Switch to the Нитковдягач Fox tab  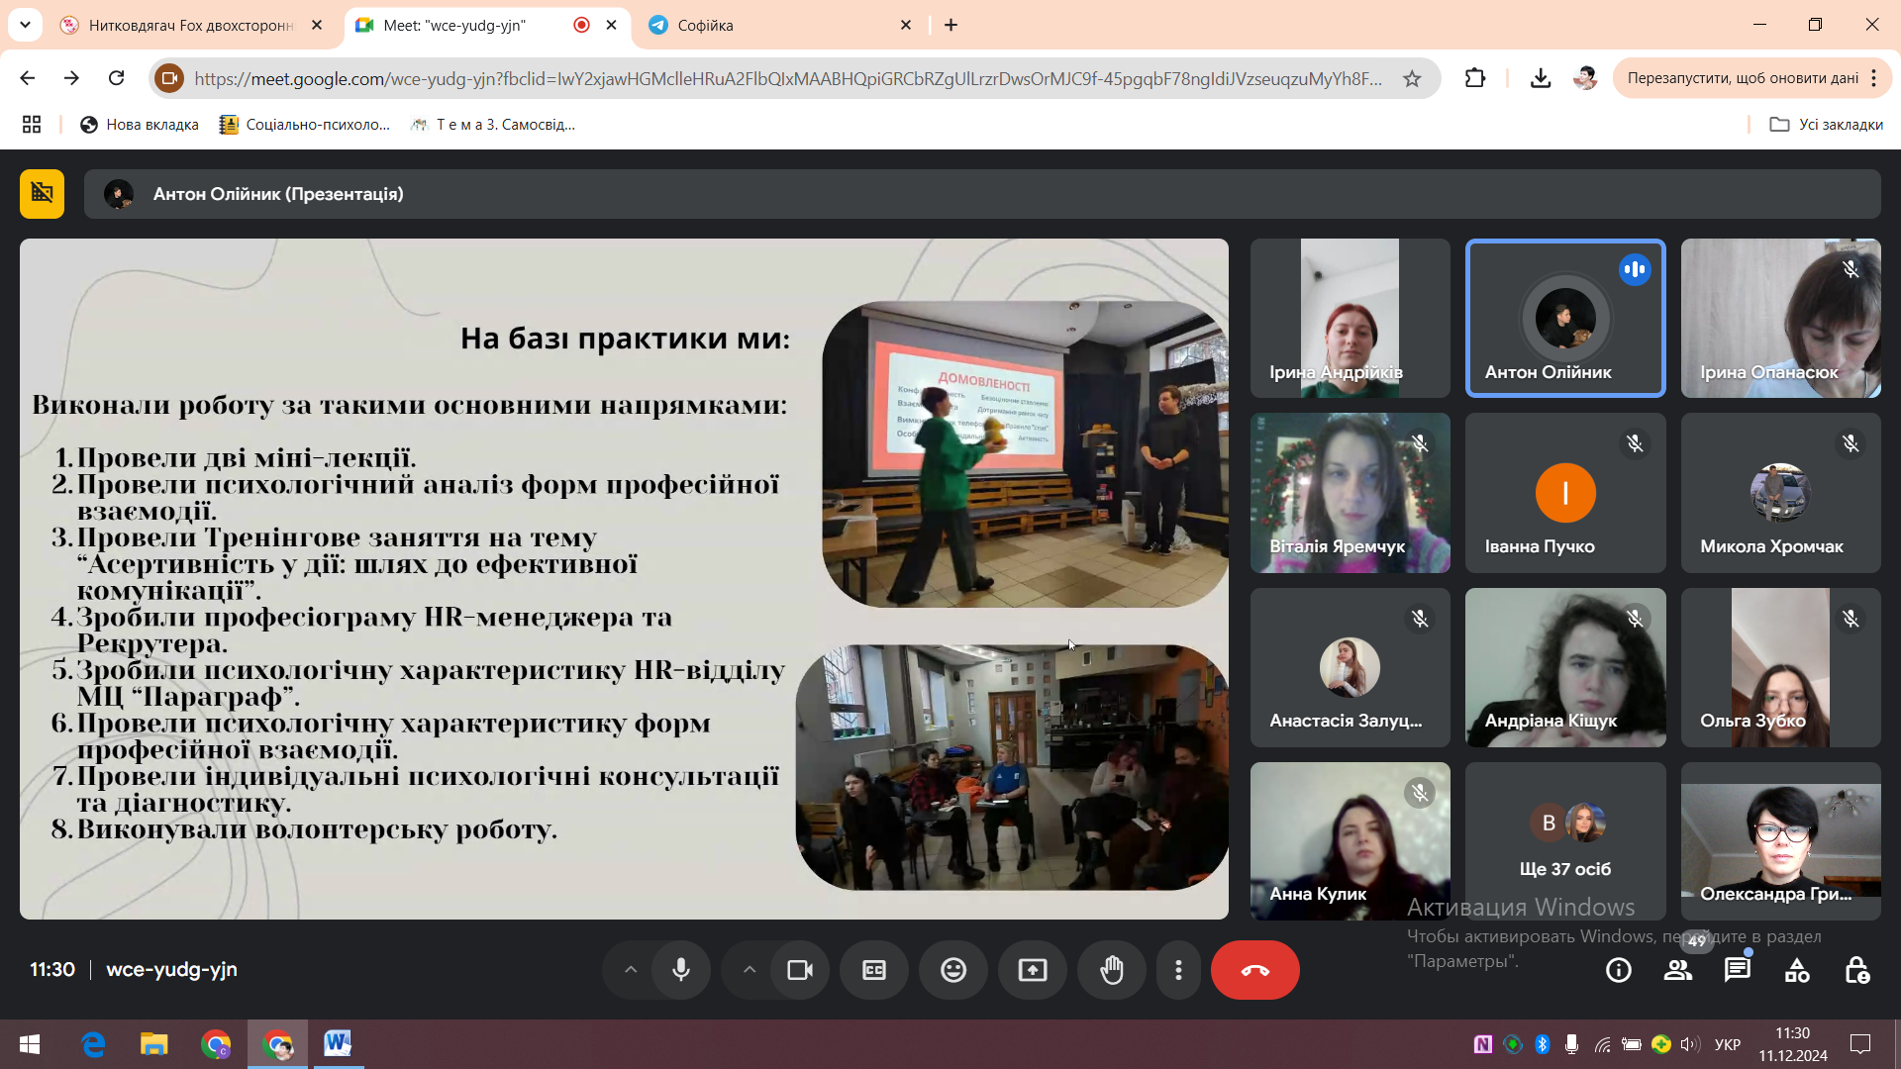[190, 25]
